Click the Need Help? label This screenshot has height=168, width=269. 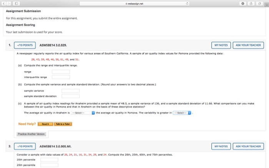[27, 124]
